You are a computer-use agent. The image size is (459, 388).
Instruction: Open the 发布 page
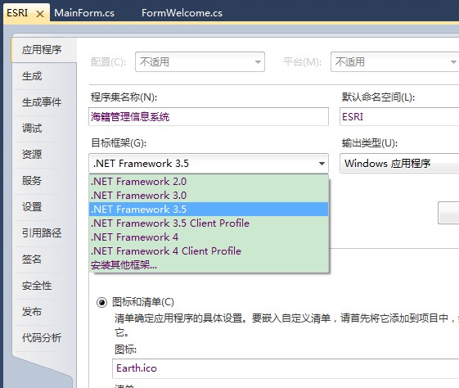[44, 312]
